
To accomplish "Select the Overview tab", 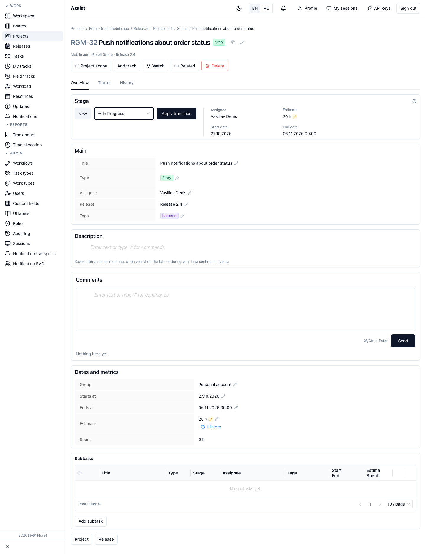I will [x=80, y=83].
